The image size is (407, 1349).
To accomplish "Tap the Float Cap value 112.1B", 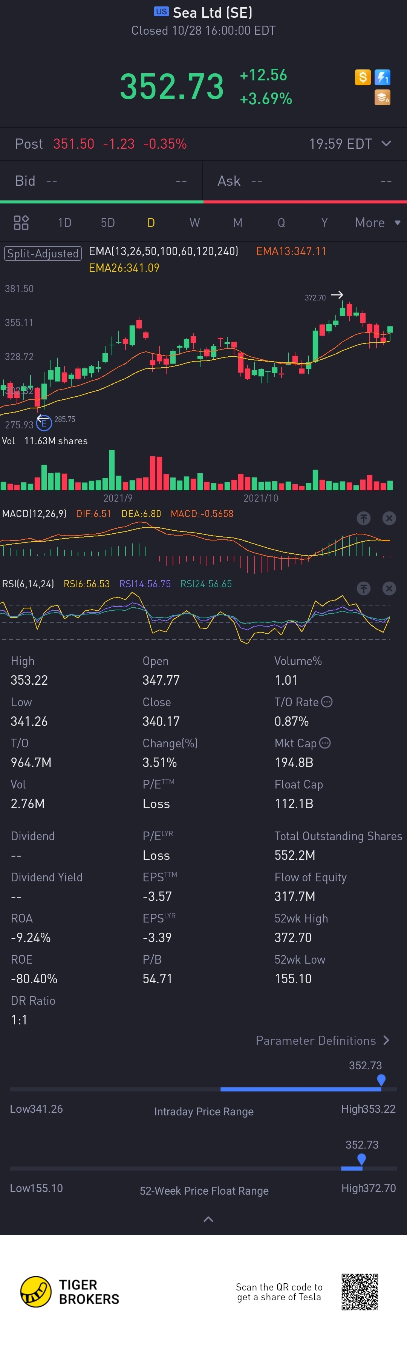I will [294, 803].
